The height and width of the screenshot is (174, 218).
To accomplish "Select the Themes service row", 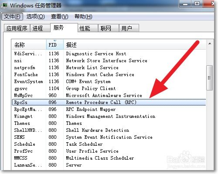I will 109,123.
